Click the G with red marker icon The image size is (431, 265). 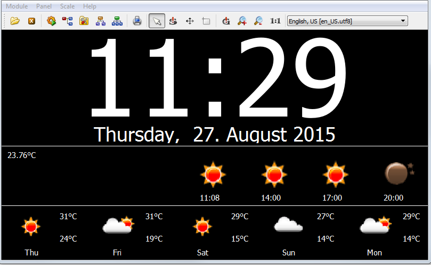click(x=226, y=21)
